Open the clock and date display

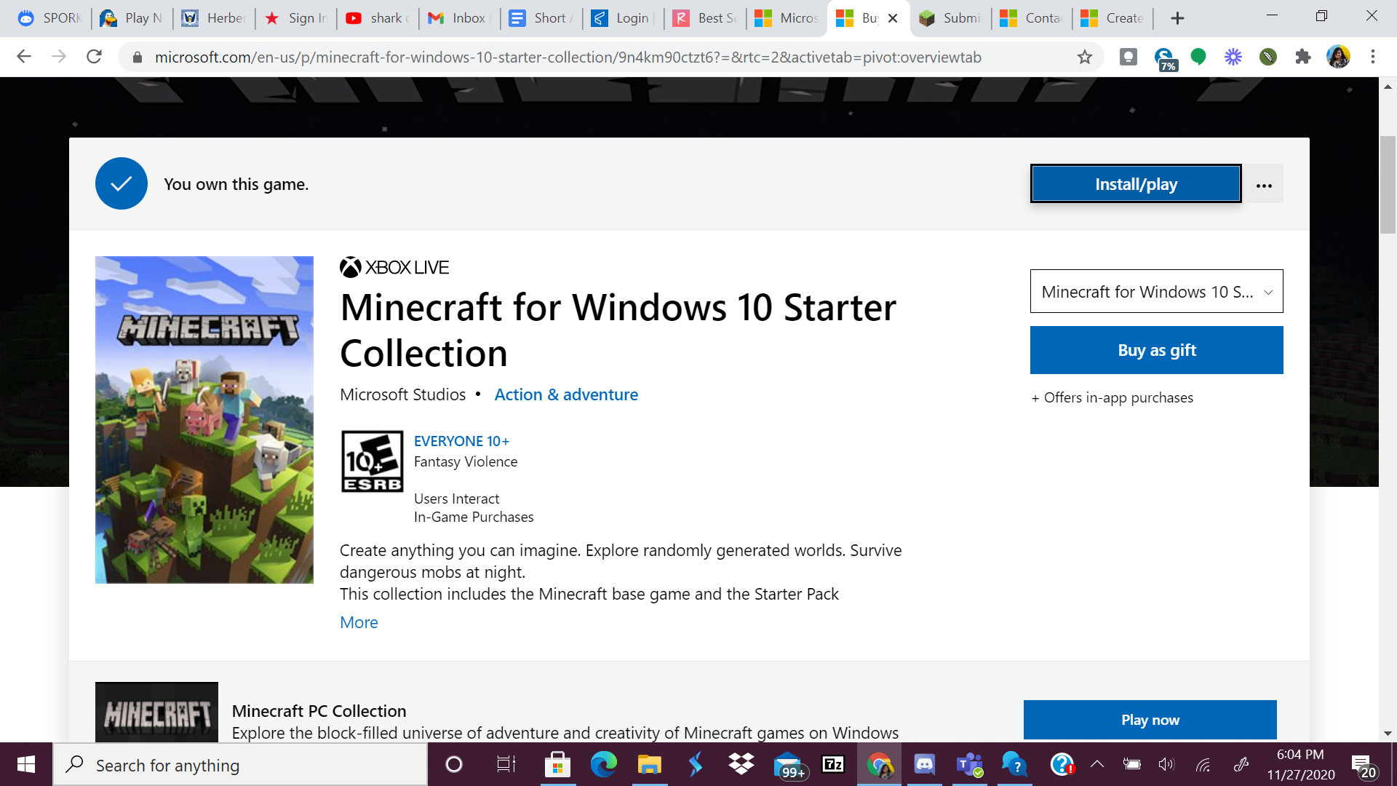point(1301,764)
